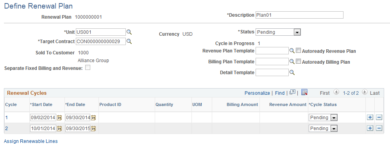Open lookup for the Unit field
The image size is (390, 146).
click(129, 32)
